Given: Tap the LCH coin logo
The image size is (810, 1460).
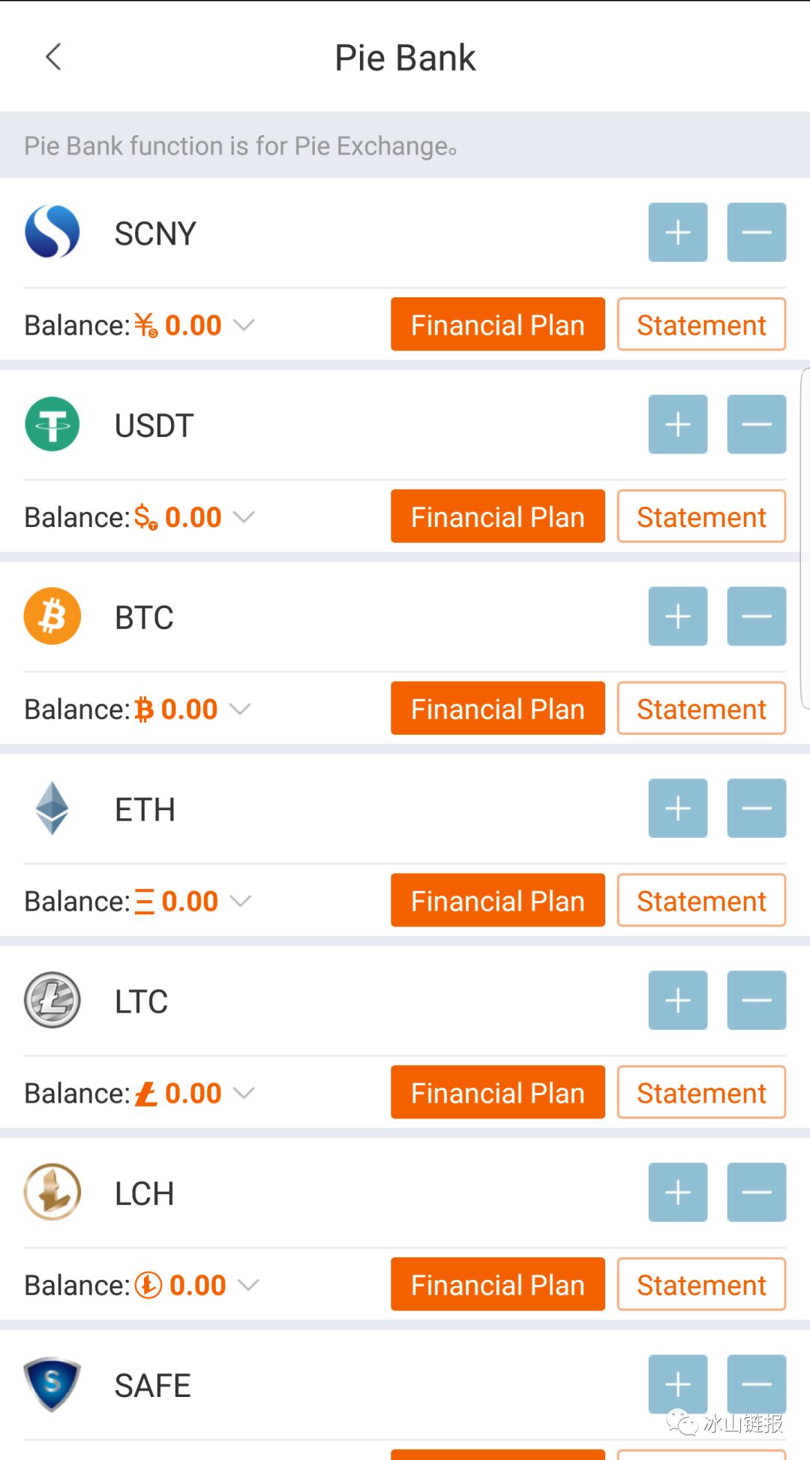Looking at the screenshot, I should click(x=52, y=1192).
